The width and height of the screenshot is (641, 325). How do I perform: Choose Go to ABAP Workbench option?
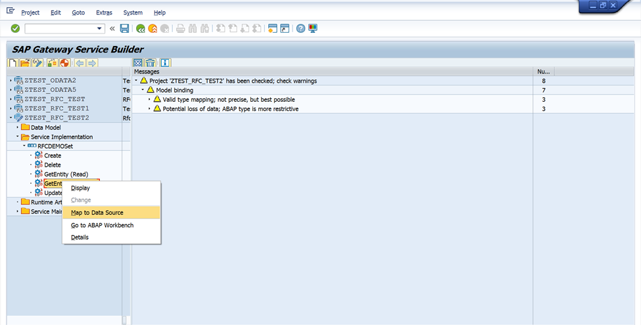click(x=111, y=225)
